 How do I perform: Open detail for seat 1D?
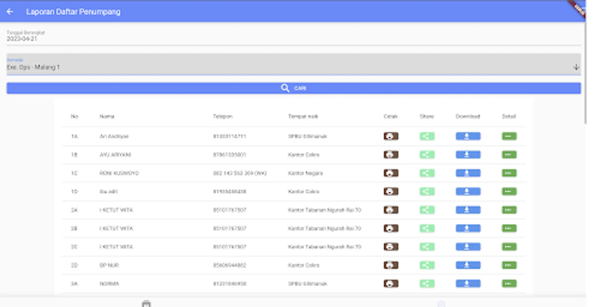point(509,192)
